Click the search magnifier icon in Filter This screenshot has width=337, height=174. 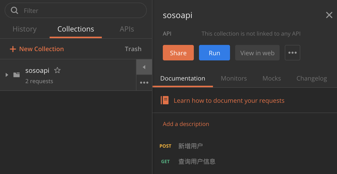[15, 10]
